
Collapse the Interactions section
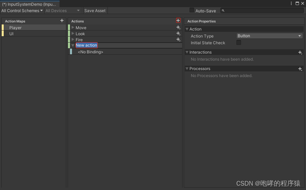(x=187, y=52)
